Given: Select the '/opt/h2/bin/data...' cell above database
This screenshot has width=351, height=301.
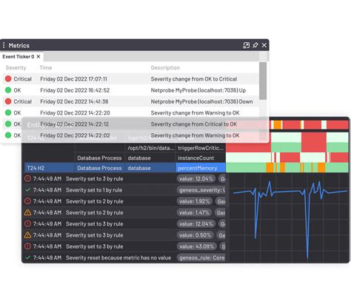Looking at the screenshot, I should [x=150, y=148].
